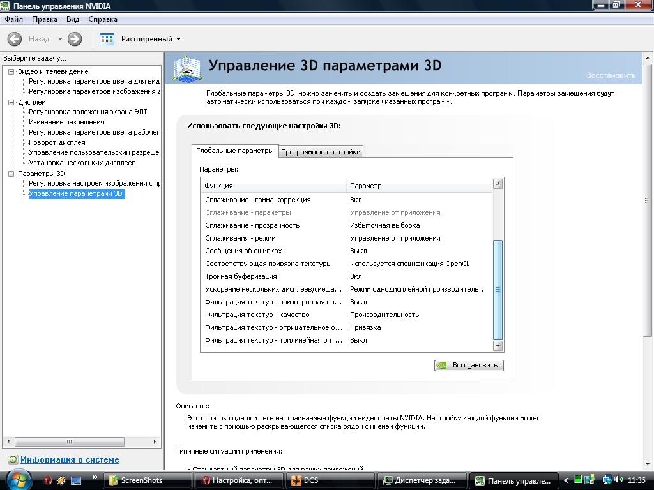
Task: Switch to the ScreenShots taskbar window
Action: [x=148, y=480]
